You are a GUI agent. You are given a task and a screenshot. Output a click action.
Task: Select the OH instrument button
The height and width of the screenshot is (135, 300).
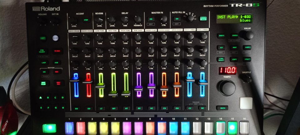pyautogui.click(x=177, y=108)
